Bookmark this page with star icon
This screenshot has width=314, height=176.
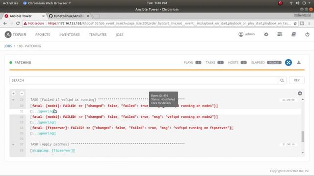295,23
